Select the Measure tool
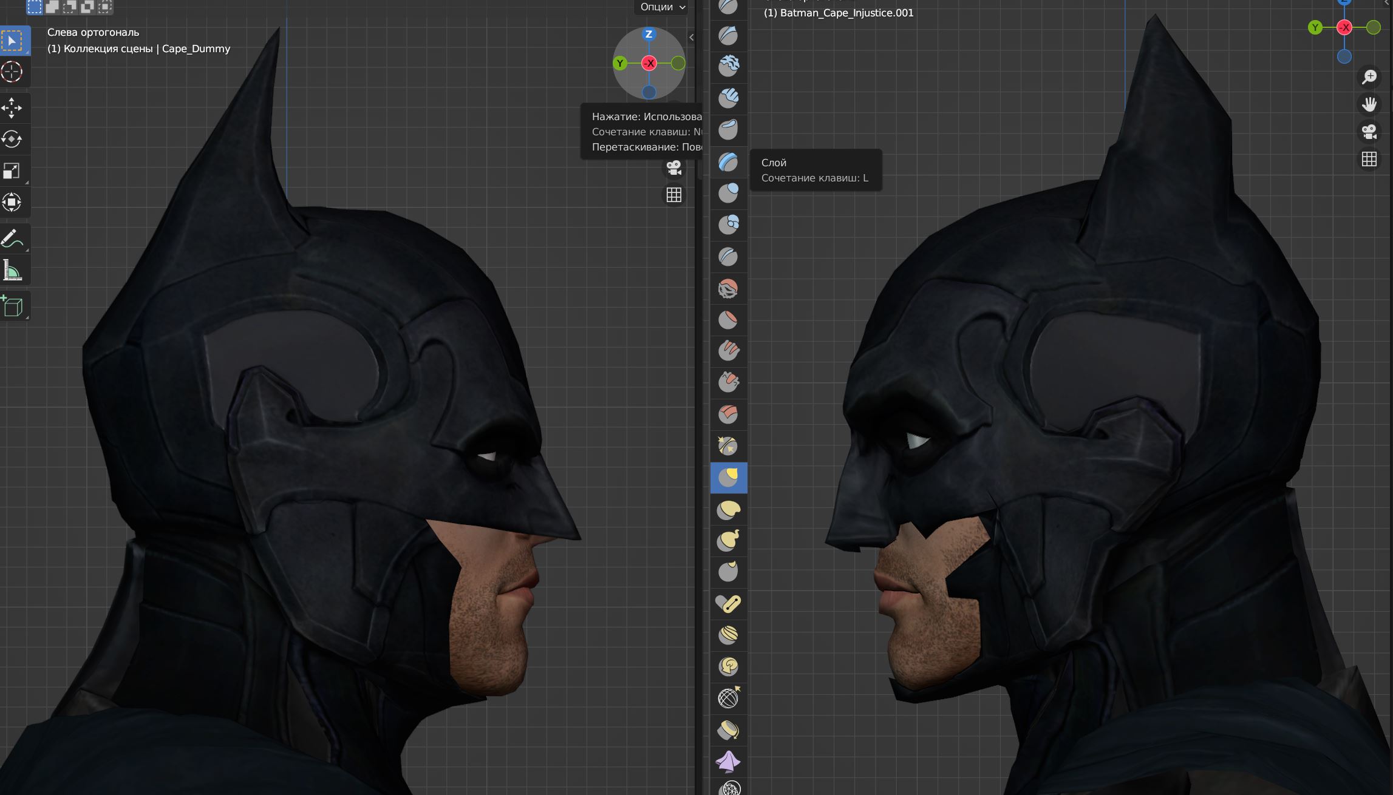The image size is (1393, 795). [x=12, y=271]
